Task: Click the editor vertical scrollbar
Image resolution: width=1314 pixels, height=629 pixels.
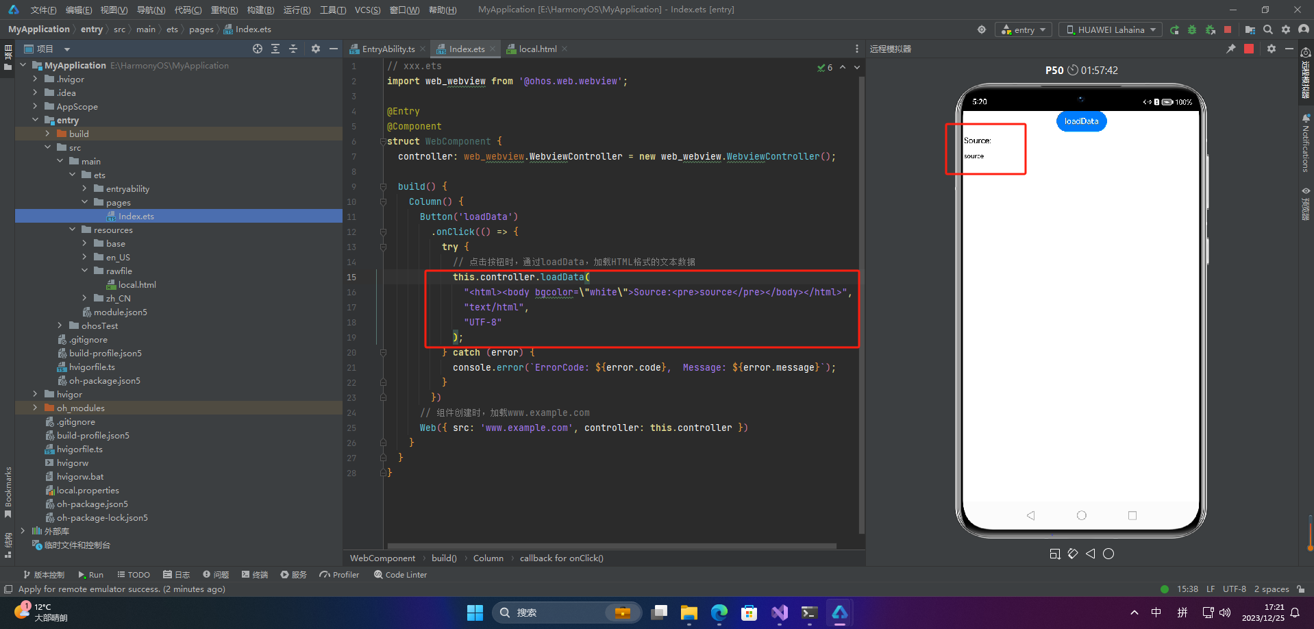Action: [862, 301]
